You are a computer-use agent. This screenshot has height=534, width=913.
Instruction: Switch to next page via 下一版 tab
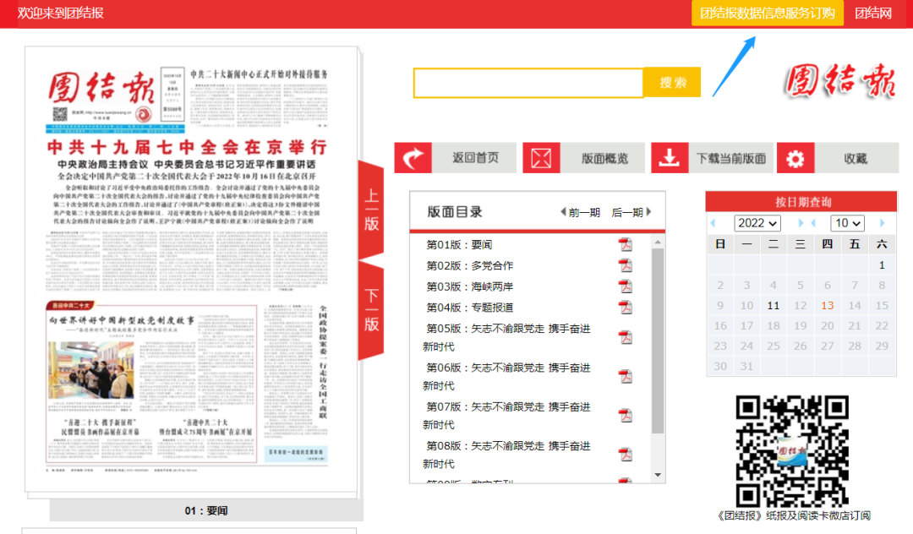pos(371,309)
